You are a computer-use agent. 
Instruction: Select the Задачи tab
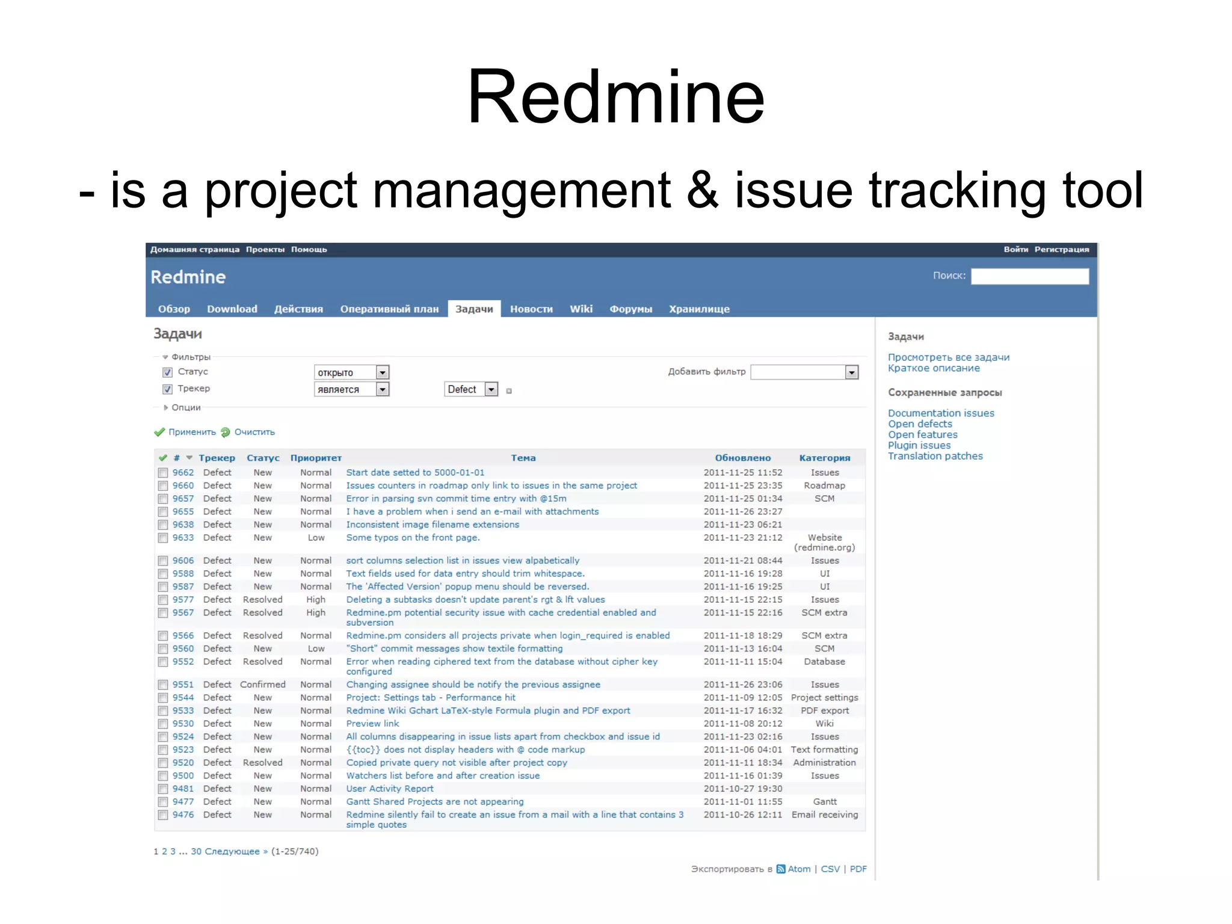[474, 309]
